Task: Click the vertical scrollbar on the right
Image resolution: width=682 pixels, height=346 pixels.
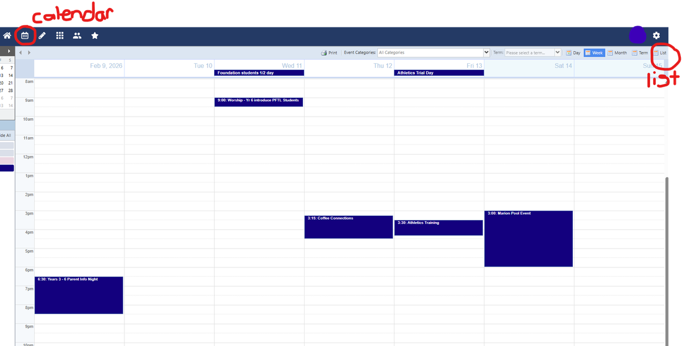Action: (667, 256)
